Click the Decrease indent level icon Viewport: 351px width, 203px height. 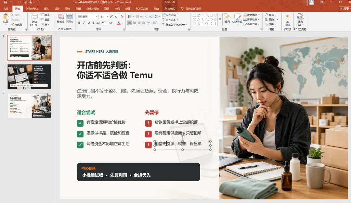coord(146,17)
